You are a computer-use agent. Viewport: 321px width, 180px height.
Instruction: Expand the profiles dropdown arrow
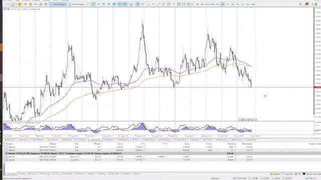point(16,4)
